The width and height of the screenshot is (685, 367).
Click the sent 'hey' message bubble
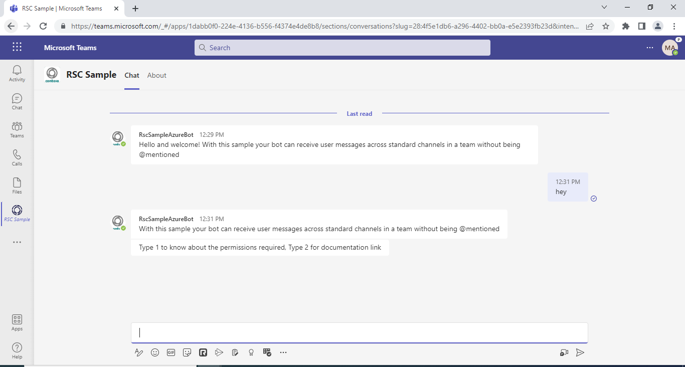(568, 187)
